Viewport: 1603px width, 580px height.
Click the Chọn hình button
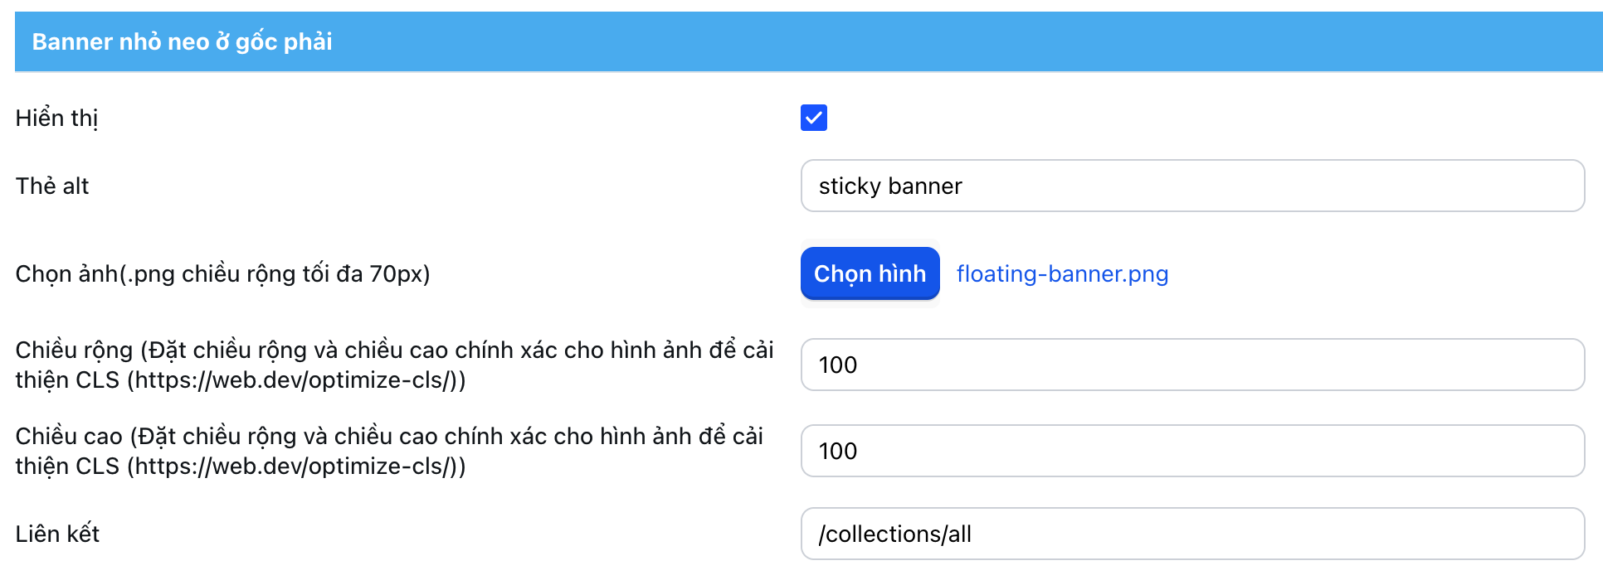pos(870,273)
